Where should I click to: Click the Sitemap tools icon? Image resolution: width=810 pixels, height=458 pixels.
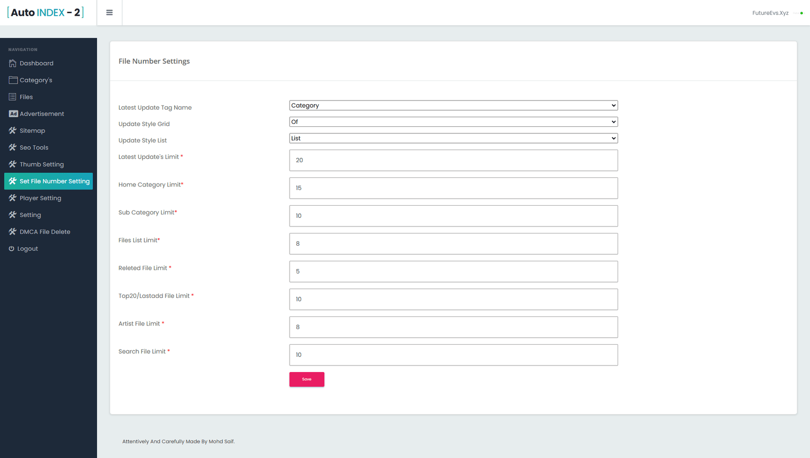click(x=13, y=130)
